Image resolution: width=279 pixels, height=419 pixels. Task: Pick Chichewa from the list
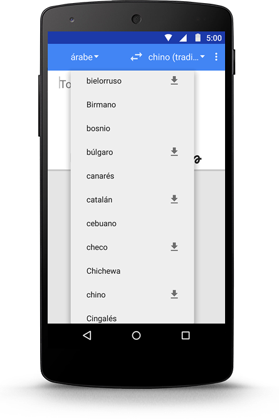click(132, 271)
